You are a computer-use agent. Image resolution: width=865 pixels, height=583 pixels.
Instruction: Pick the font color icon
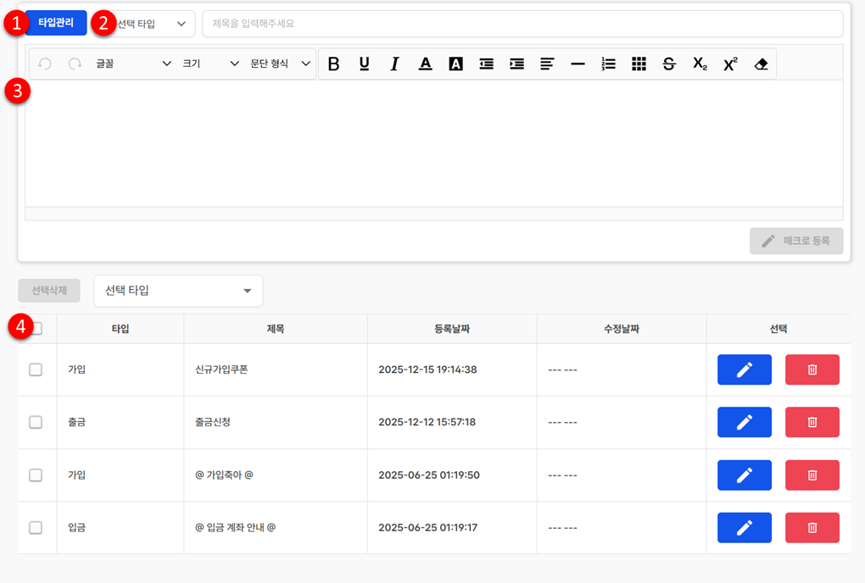[425, 64]
